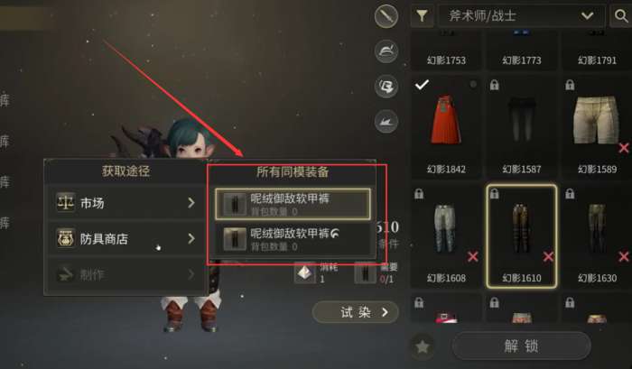Click the 解锁 unlock button
The image size is (632, 369).
522,346
